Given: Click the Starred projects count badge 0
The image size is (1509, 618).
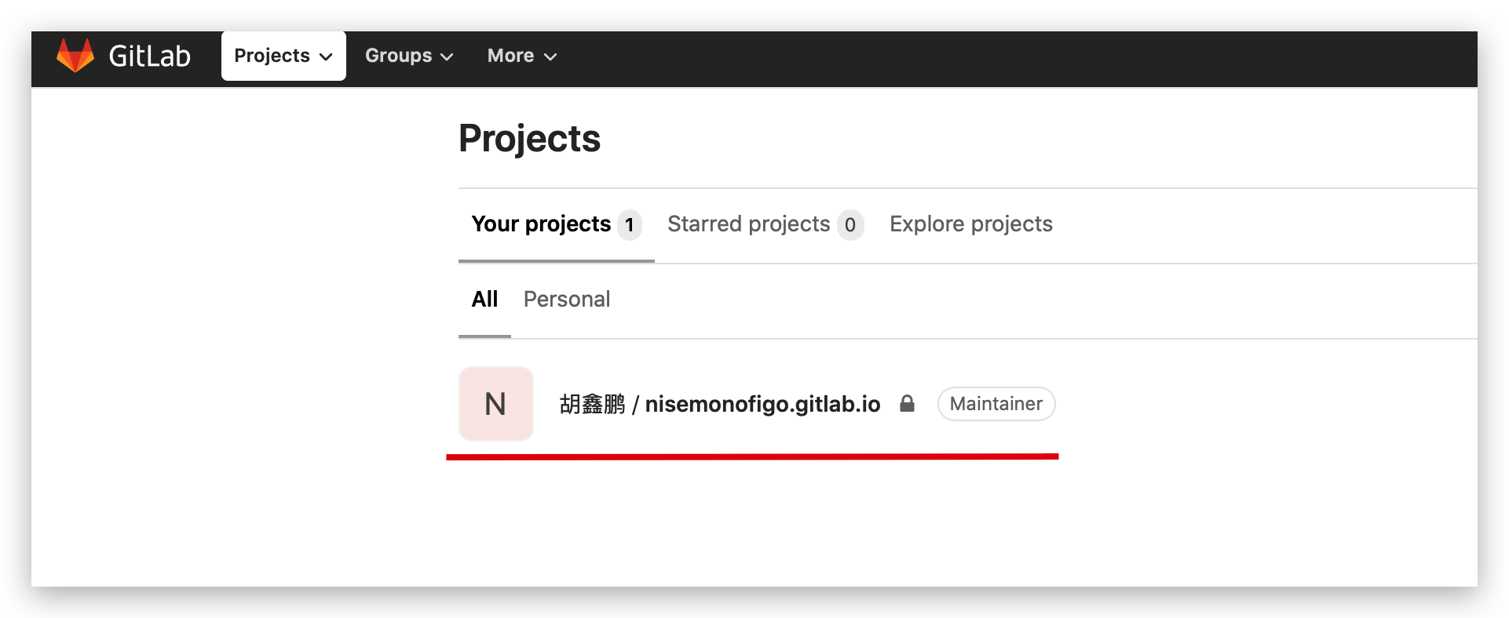Looking at the screenshot, I should 850,225.
